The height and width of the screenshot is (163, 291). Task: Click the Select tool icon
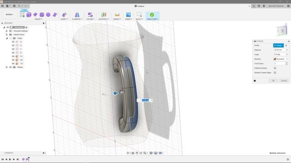coord(139,14)
